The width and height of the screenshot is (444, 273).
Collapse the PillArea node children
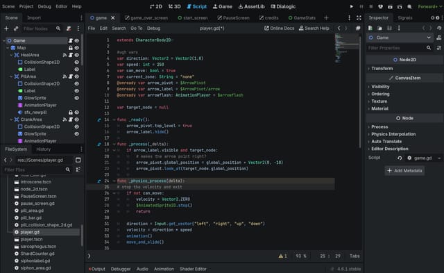tap(11, 76)
